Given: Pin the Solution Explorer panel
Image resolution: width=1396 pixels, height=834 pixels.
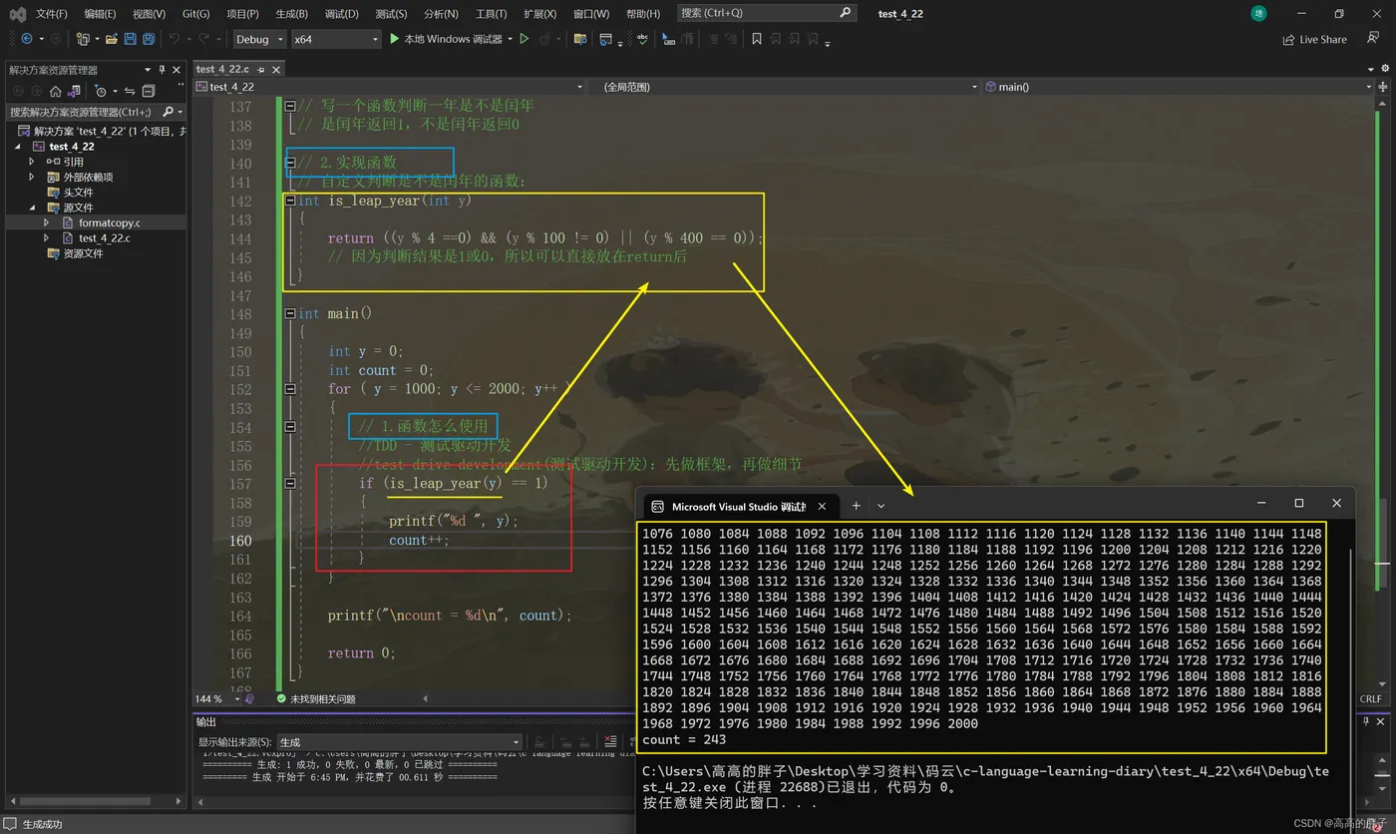Looking at the screenshot, I should click(x=163, y=70).
